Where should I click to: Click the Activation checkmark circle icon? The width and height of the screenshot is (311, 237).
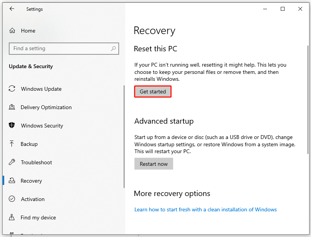12,199
